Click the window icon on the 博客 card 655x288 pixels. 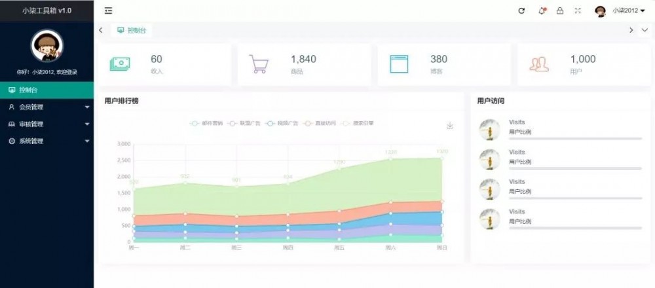[x=399, y=64]
